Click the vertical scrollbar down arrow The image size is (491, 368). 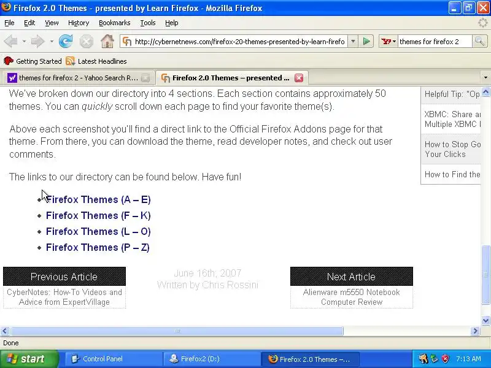click(x=485, y=320)
